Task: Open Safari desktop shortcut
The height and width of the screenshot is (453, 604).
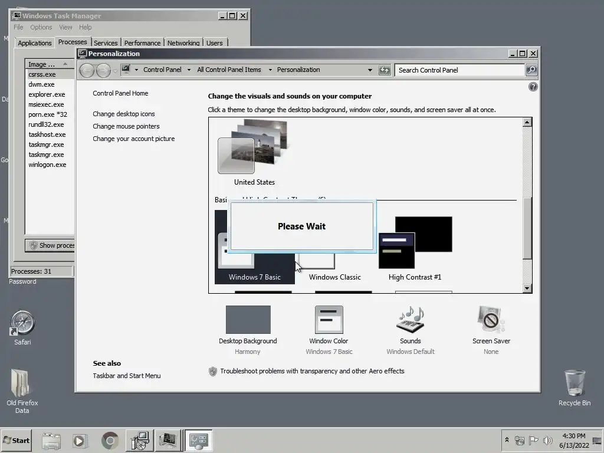Action: (x=22, y=327)
